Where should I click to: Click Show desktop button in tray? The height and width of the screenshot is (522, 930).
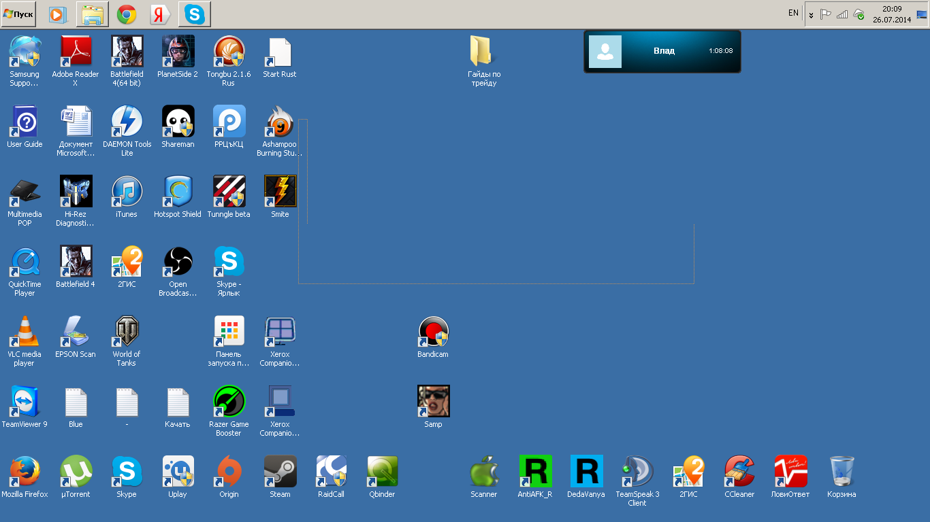pos(921,14)
